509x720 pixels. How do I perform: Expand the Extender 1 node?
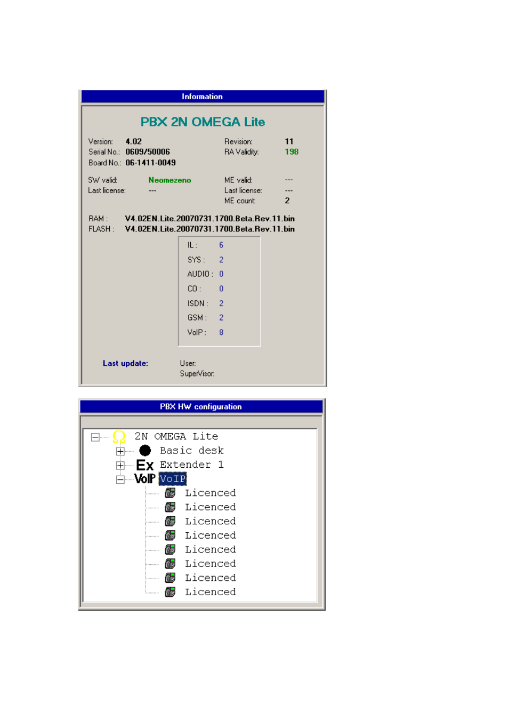pyautogui.click(x=120, y=466)
